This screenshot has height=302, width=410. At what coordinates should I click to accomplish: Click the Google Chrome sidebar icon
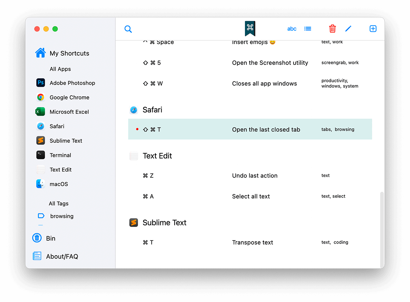41,97
